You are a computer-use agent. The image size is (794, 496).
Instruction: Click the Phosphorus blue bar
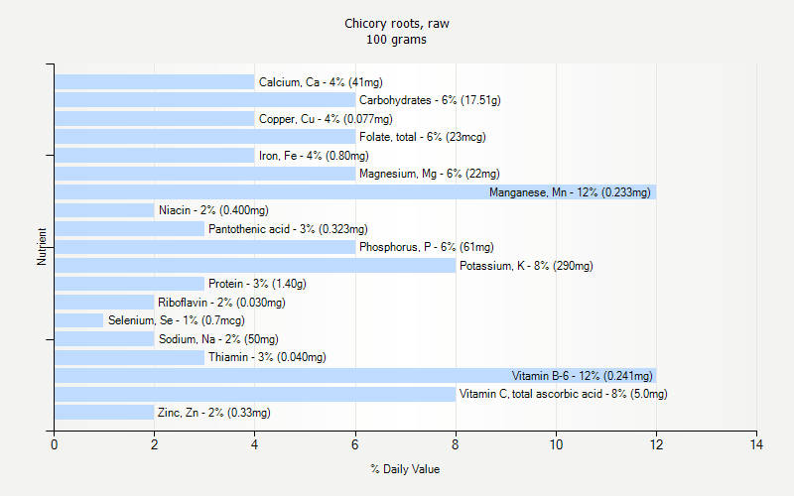pyautogui.click(x=204, y=247)
